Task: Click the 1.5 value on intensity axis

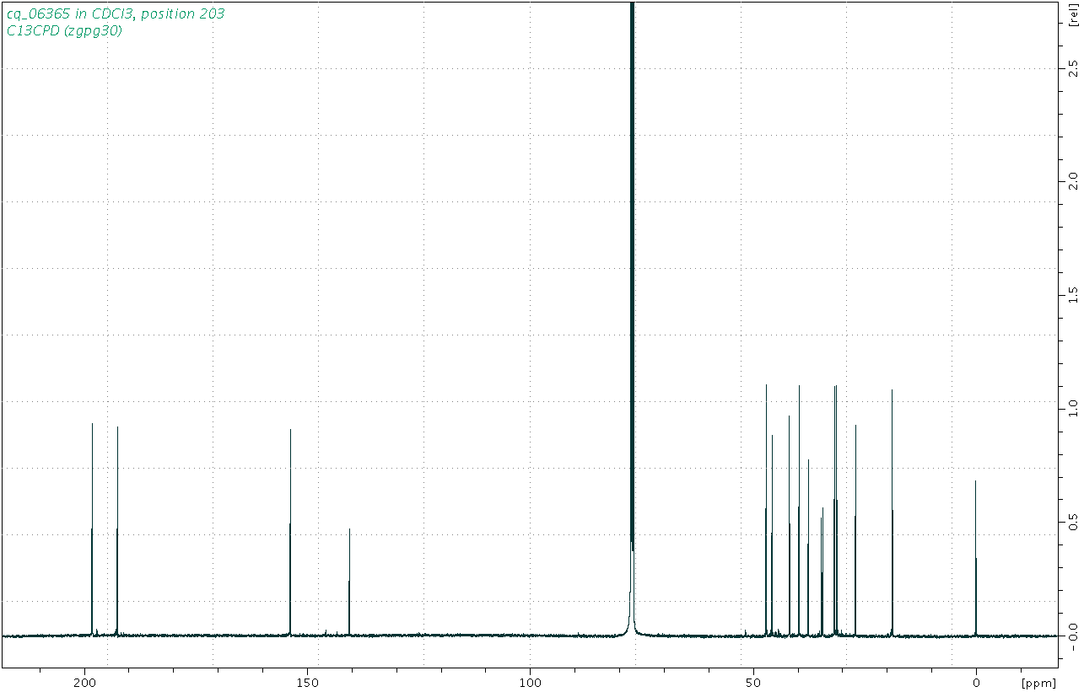Action: click(x=1072, y=294)
